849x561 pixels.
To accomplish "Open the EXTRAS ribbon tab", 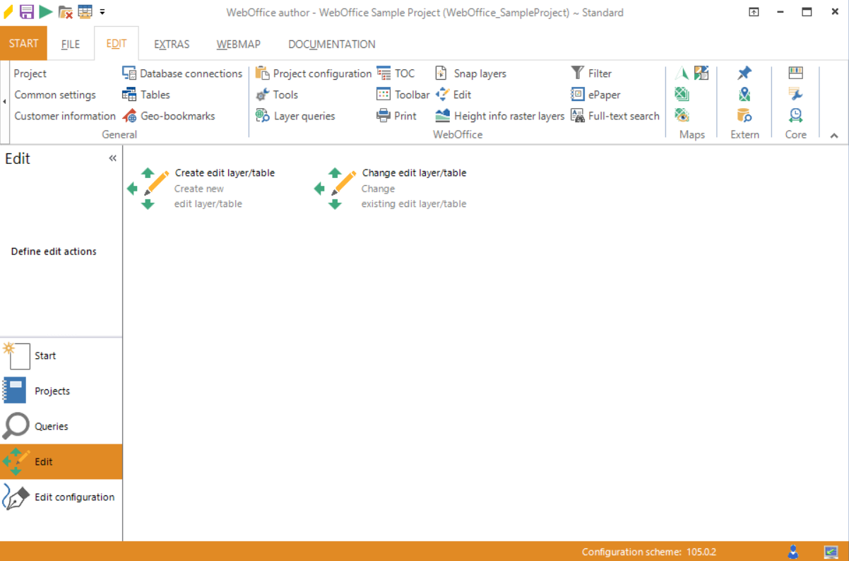I will [172, 44].
